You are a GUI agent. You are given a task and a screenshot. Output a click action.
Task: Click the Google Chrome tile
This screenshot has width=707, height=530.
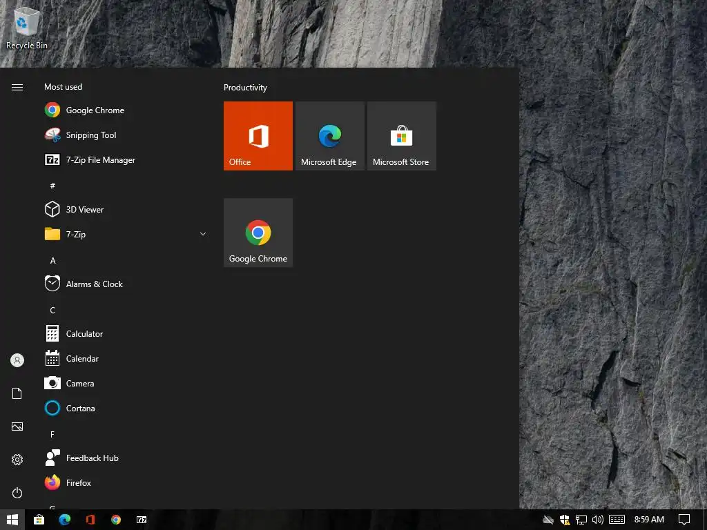(x=258, y=233)
